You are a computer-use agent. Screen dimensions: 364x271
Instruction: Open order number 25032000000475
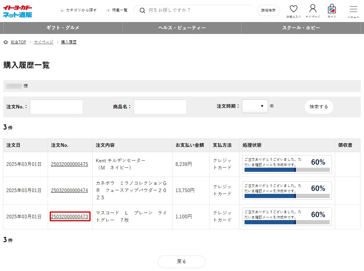click(x=69, y=164)
